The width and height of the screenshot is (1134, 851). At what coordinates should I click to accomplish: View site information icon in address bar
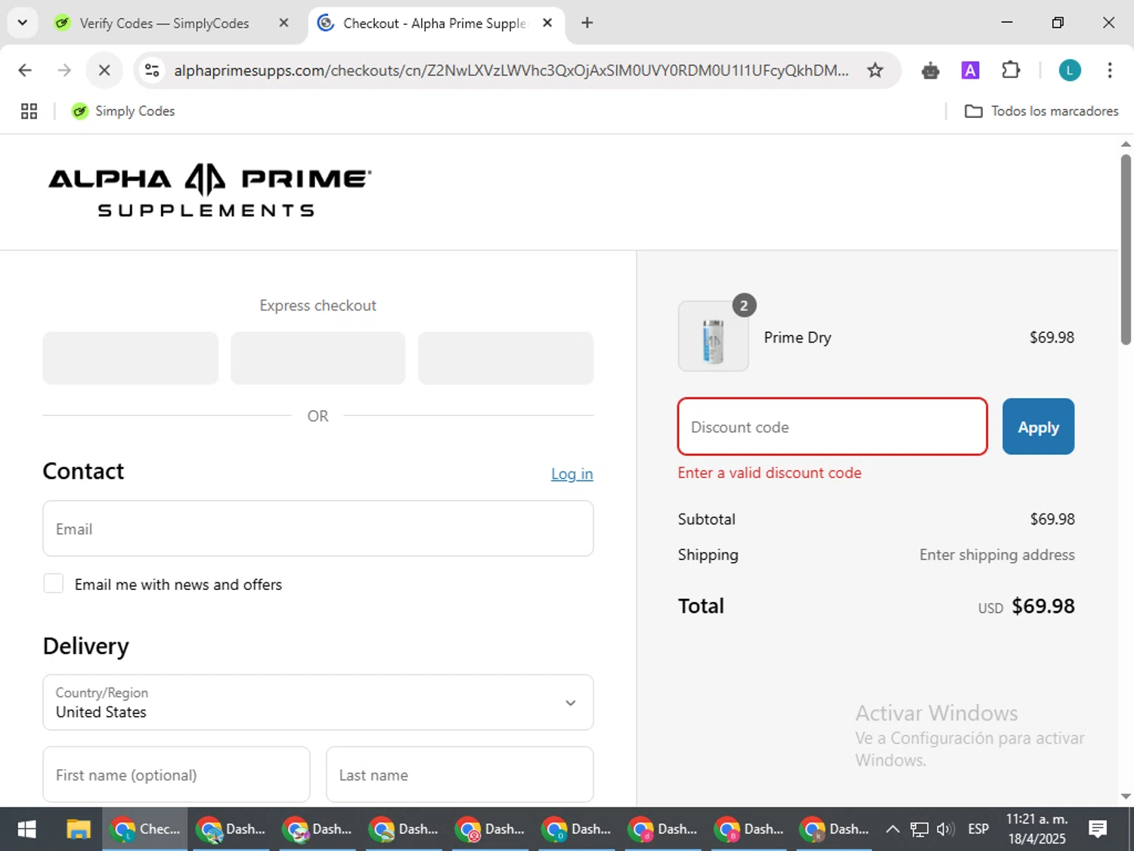click(152, 70)
